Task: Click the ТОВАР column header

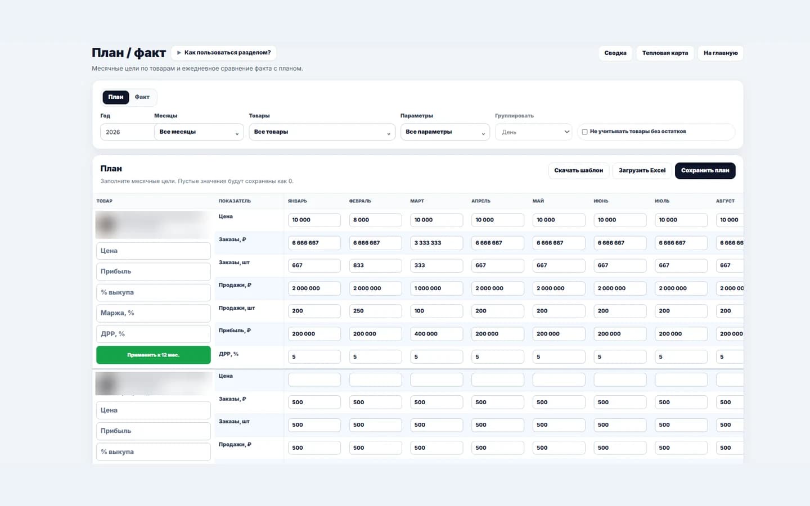Action: point(105,201)
